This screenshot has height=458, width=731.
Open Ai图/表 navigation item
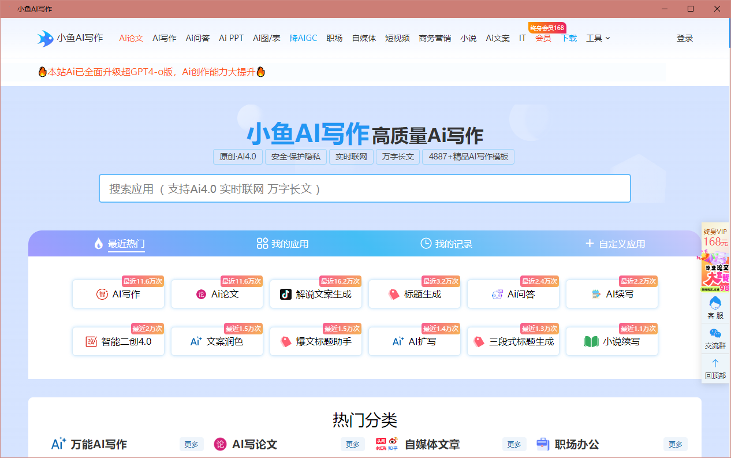[267, 38]
